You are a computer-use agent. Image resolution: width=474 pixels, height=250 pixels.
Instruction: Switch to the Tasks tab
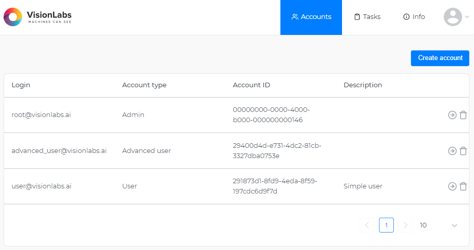pyautogui.click(x=367, y=17)
